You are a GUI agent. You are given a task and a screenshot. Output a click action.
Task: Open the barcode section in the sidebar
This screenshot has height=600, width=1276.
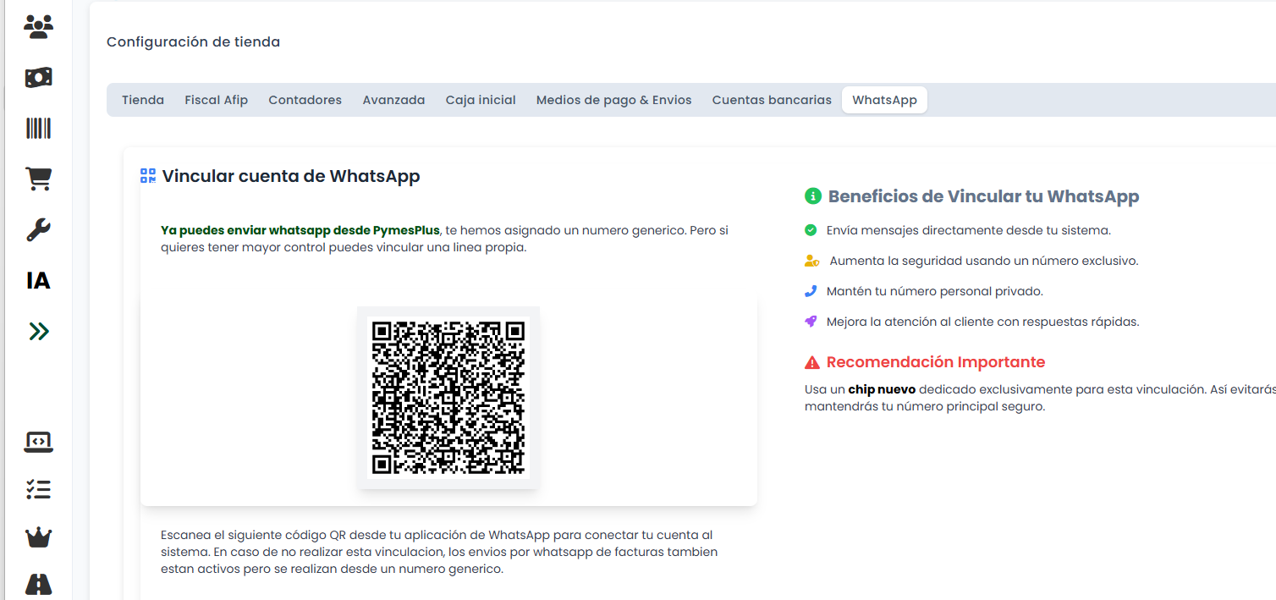click(x=37, y=128)
